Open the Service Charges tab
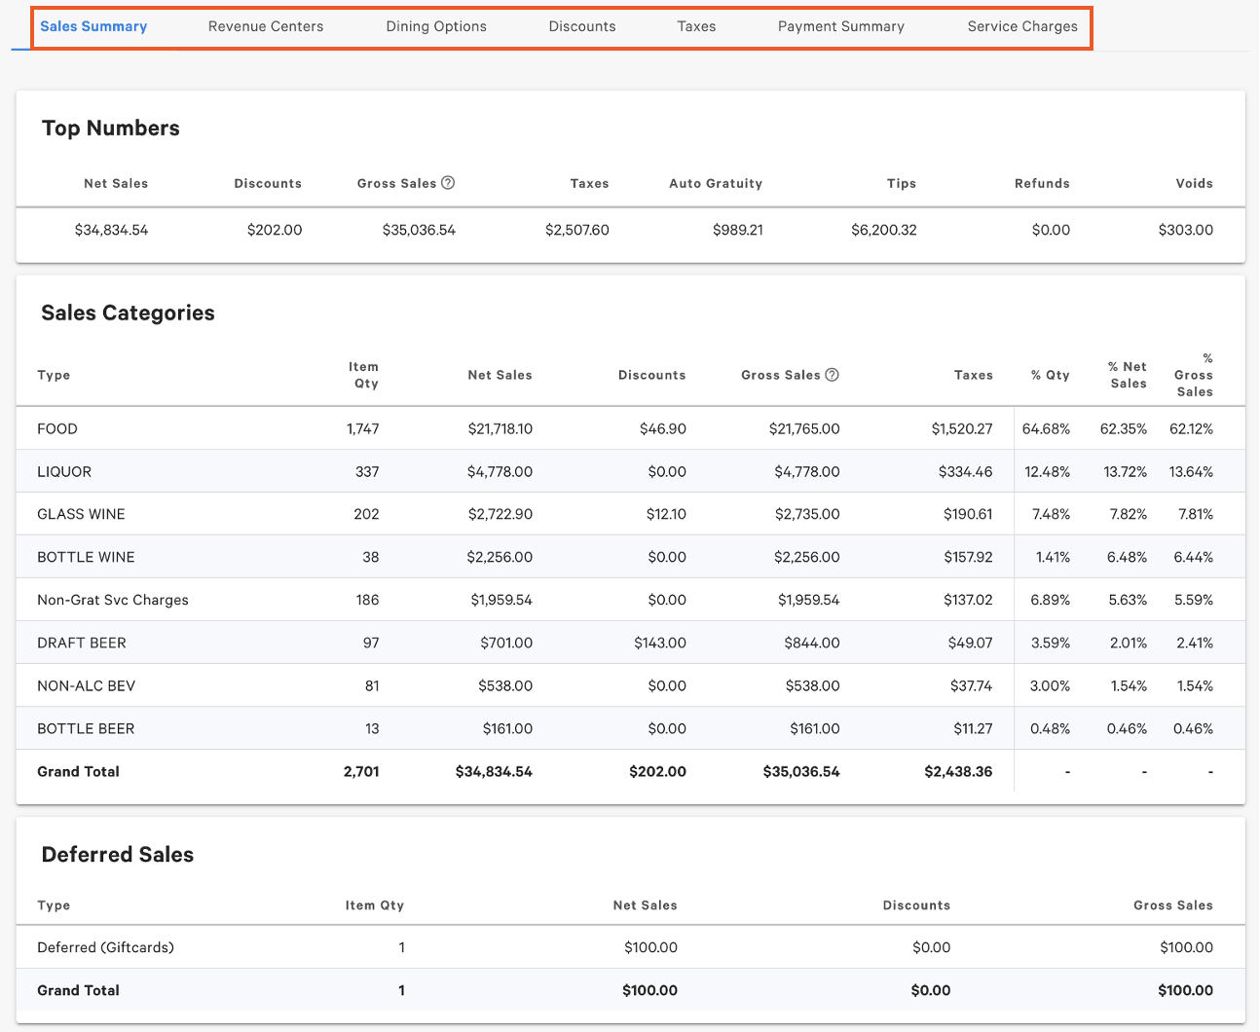The width and height of the screenshot is (1260, 1032). pyautogui.click(x=1021, y=26)
